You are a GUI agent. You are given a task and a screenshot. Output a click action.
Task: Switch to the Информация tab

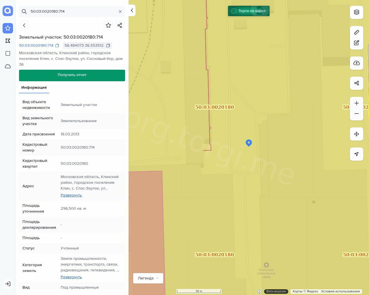[34, 88]
